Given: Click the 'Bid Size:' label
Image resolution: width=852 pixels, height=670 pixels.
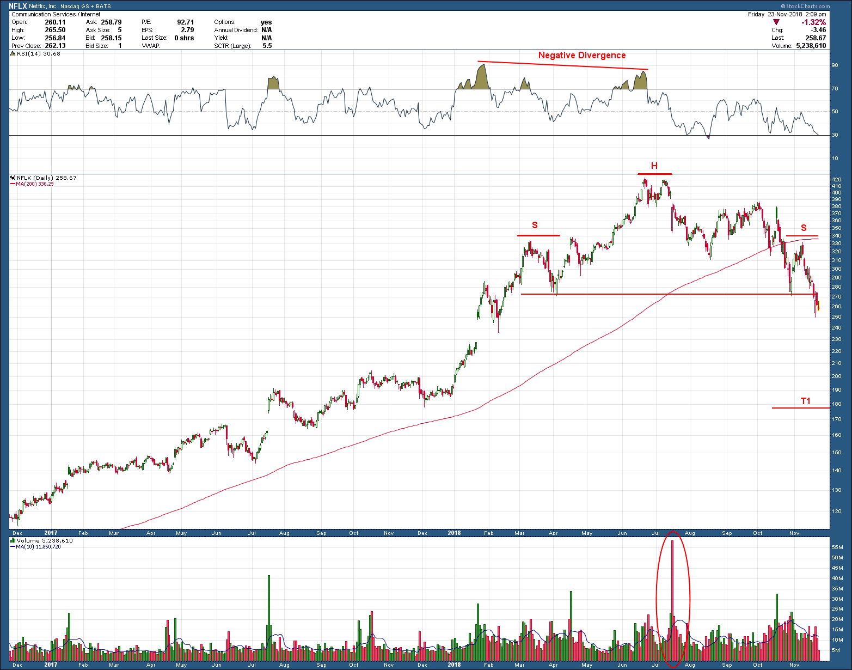Looking at the screenshot, I should pyautogui.click(x=97, y=46).
